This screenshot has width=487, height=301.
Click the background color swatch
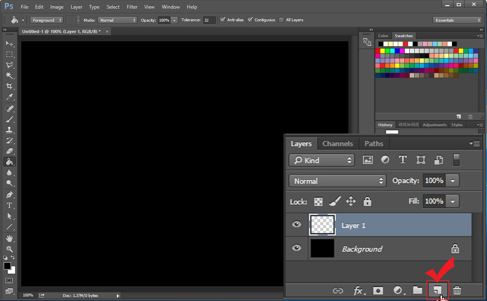pyautogui.click(x=13, y=271)
